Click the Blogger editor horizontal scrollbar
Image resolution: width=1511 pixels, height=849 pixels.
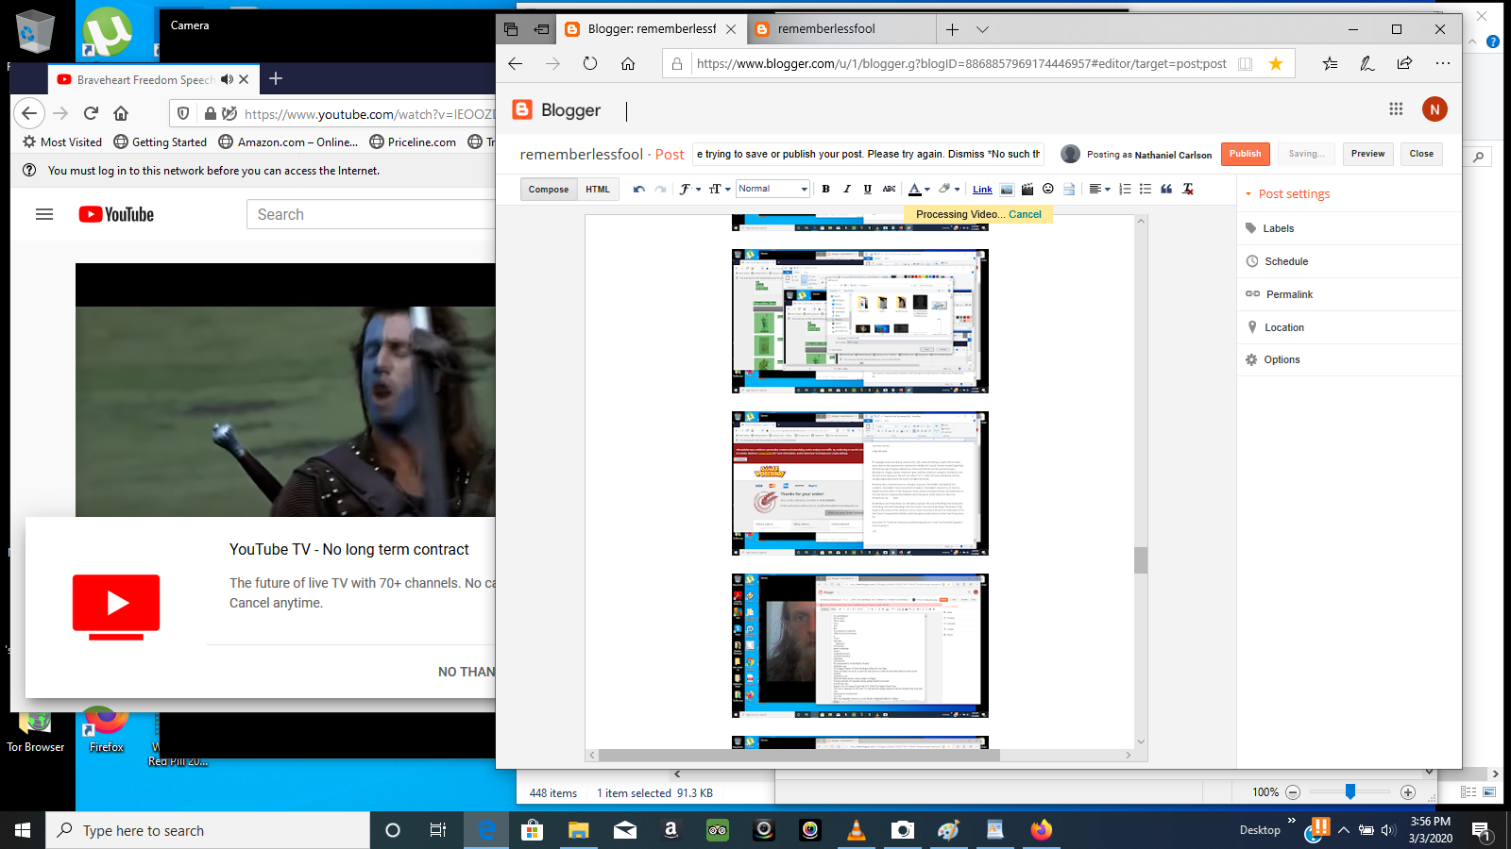[799, 755]
